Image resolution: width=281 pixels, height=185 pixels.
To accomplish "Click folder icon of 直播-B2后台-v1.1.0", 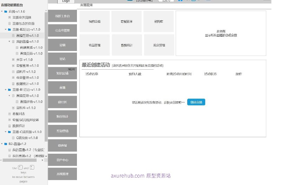I will (x=9, y=30).
